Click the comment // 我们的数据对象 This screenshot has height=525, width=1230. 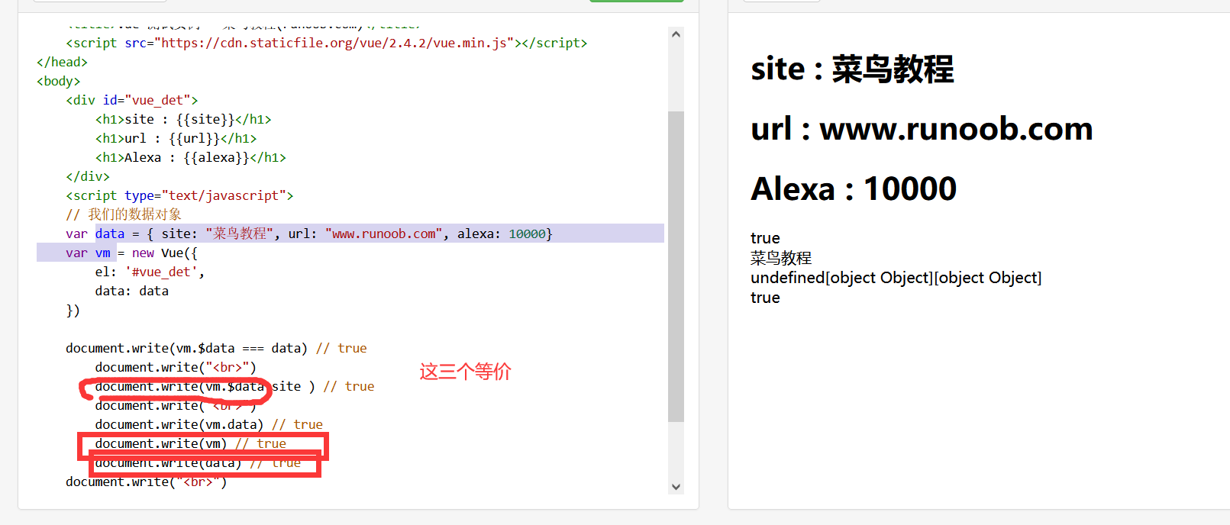click(124, 214)
